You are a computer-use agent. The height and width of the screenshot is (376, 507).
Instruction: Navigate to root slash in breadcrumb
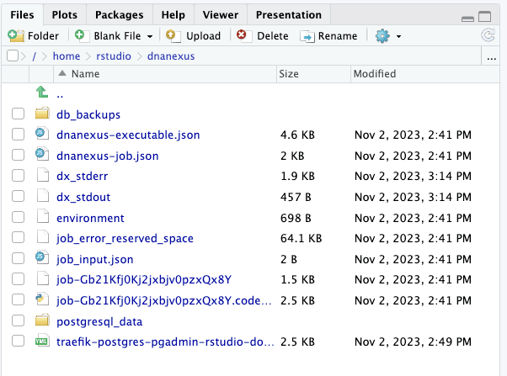[34, 56]
